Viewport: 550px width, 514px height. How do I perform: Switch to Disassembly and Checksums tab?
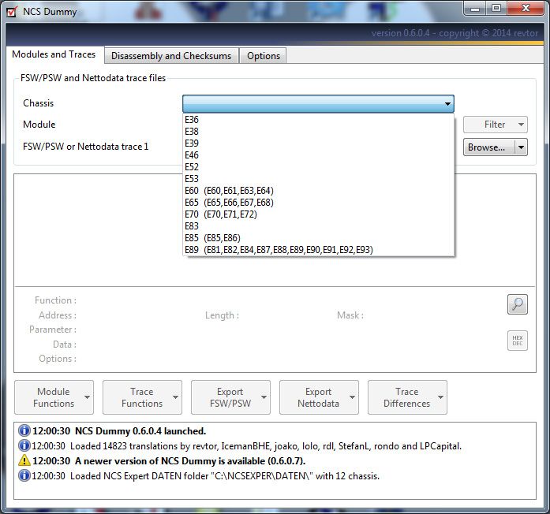click(x=171, y=56)
